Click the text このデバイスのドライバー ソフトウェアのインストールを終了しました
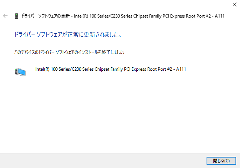The width and height of the screenshot is (240, 168). coord(69,52)
